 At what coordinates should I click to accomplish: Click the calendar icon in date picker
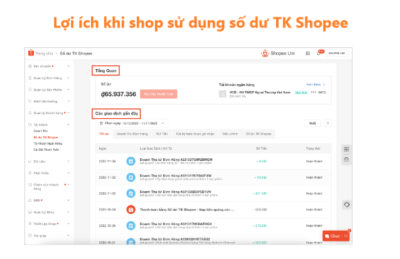(x=101, y=123)
